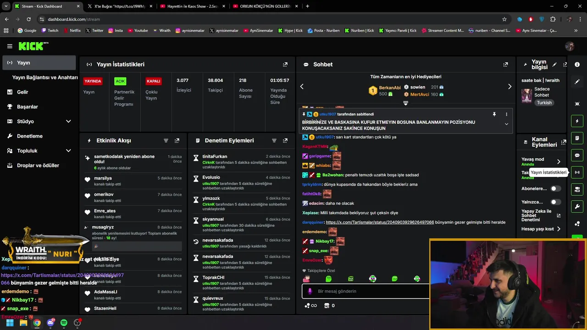The width and height of the screenshot is (587, 330).
Task: Edit stream info with the pencil icon
Action: tap(554, 65)
